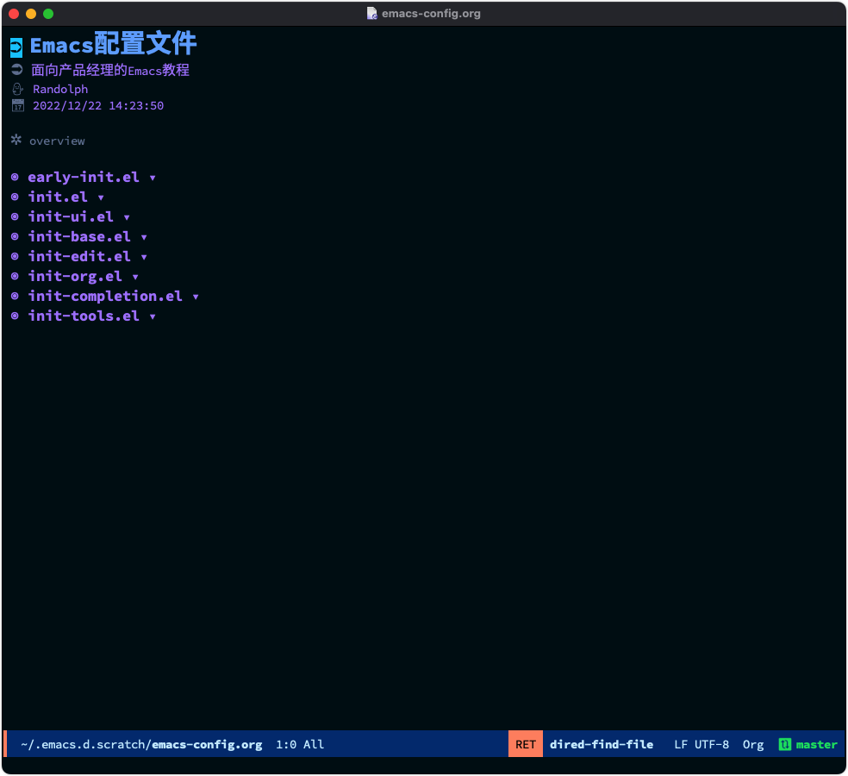The image size is (848, 776).
Task: Expand the early-init.el section arrow
Action: click(153, 178)
